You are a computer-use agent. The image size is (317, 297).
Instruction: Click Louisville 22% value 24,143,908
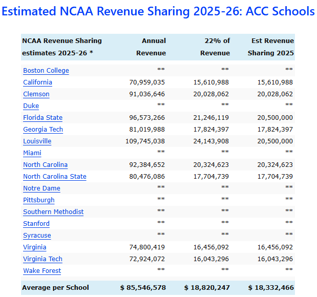tap(211, 141)
